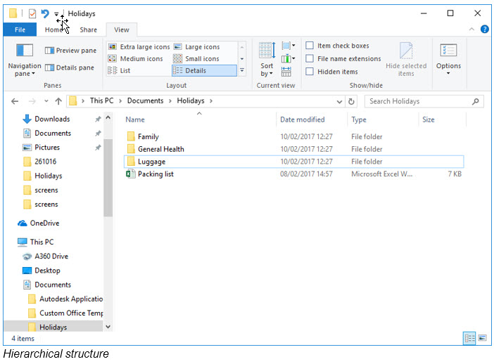This screenshot has height=364, width=494.
Task: Open the File menu
Action: pyautogui.click(x=20, y=30)
